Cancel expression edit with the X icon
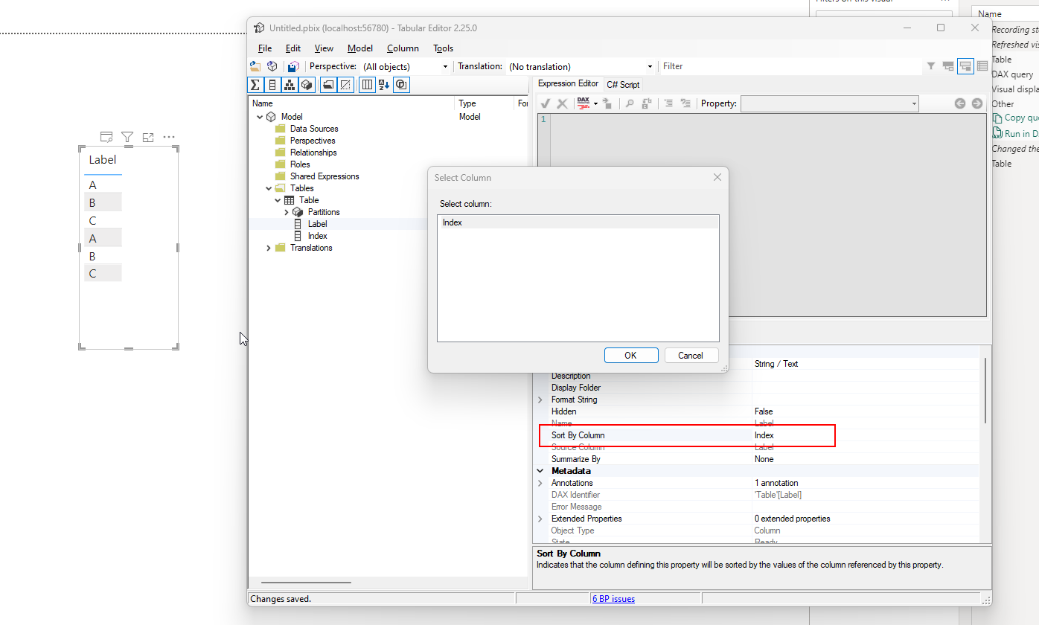 pyautogui.click(x=562, y=103)
